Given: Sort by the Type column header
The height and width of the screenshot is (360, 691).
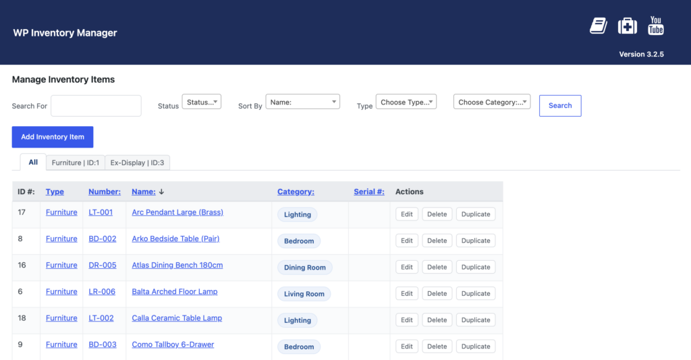Looking at the screenshot, I should [55, 191].
